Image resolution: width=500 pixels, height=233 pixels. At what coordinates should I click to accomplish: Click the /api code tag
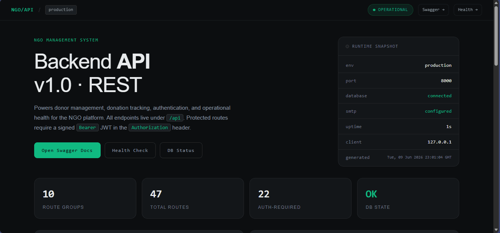pos(175,118)
